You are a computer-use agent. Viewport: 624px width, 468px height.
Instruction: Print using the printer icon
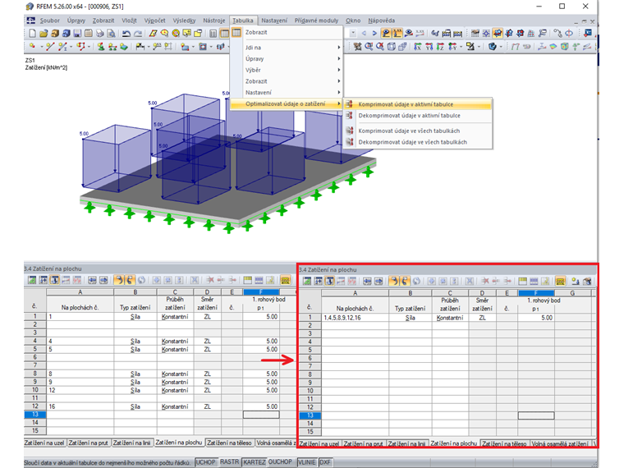pyautogui.click(x=100, y=34)
